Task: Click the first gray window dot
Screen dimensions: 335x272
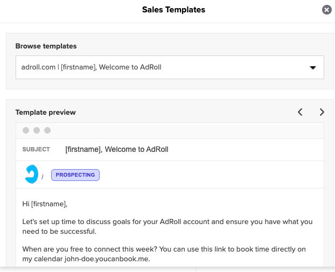Action: coord(26,130)
